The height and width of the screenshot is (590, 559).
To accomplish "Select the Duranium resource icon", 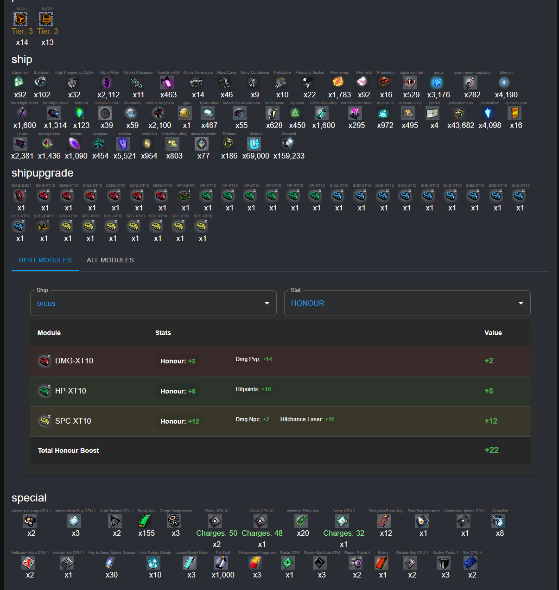I will click(19, 82).
